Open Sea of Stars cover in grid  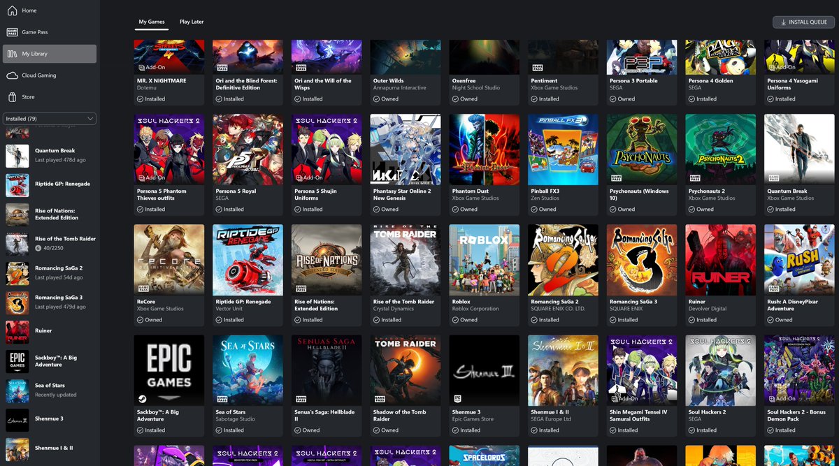coord(248,370)
